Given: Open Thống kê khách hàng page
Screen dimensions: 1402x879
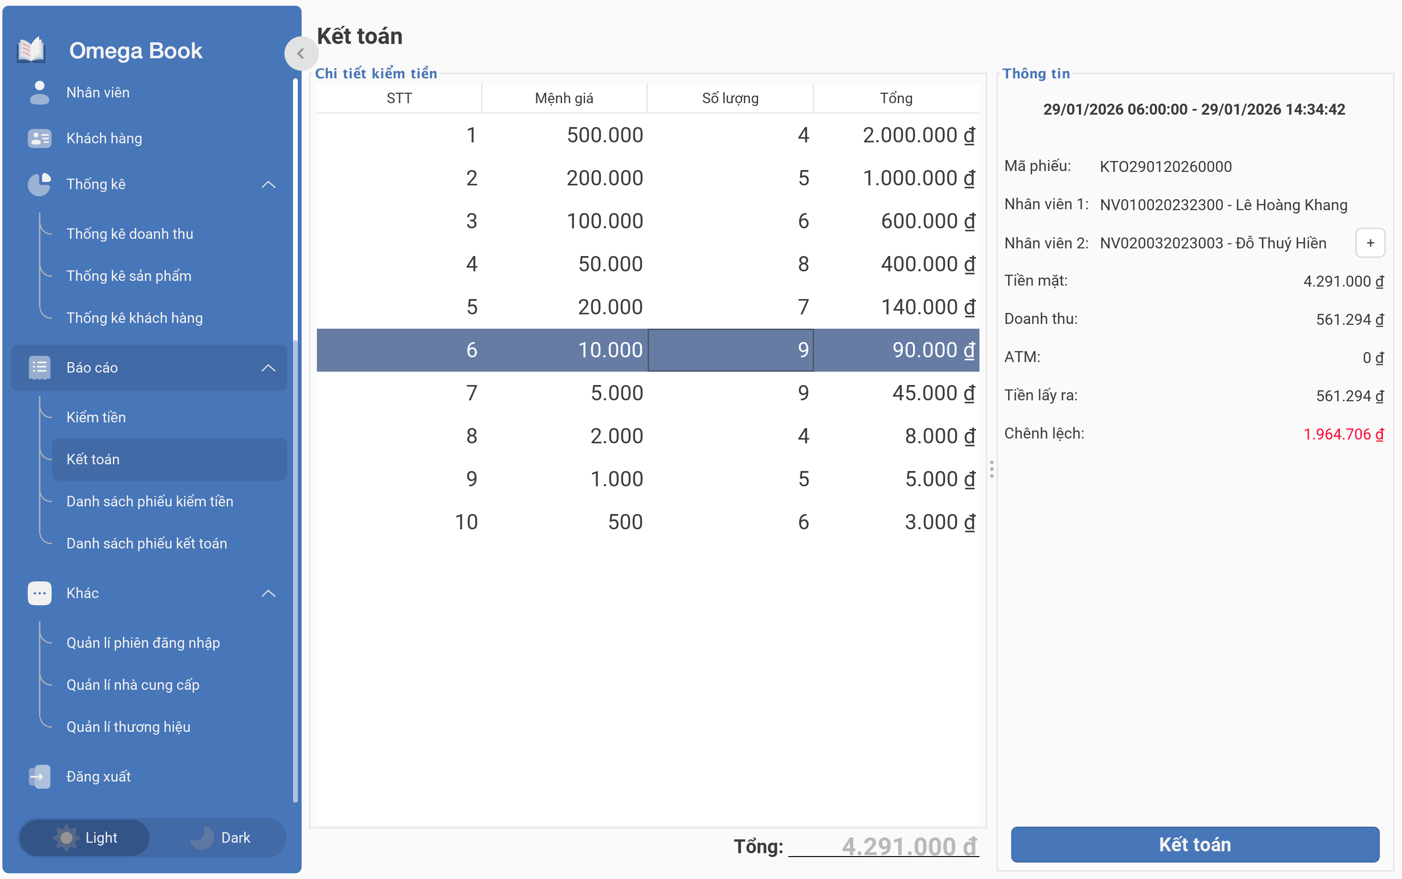Looking at the screenshot, I should coord(169,318).
